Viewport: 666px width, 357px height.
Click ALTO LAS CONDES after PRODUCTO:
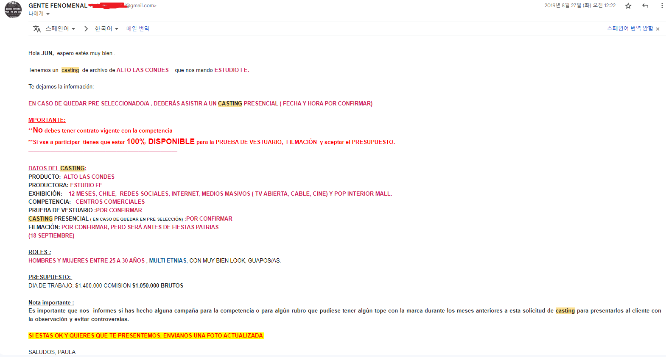(89, 177)
